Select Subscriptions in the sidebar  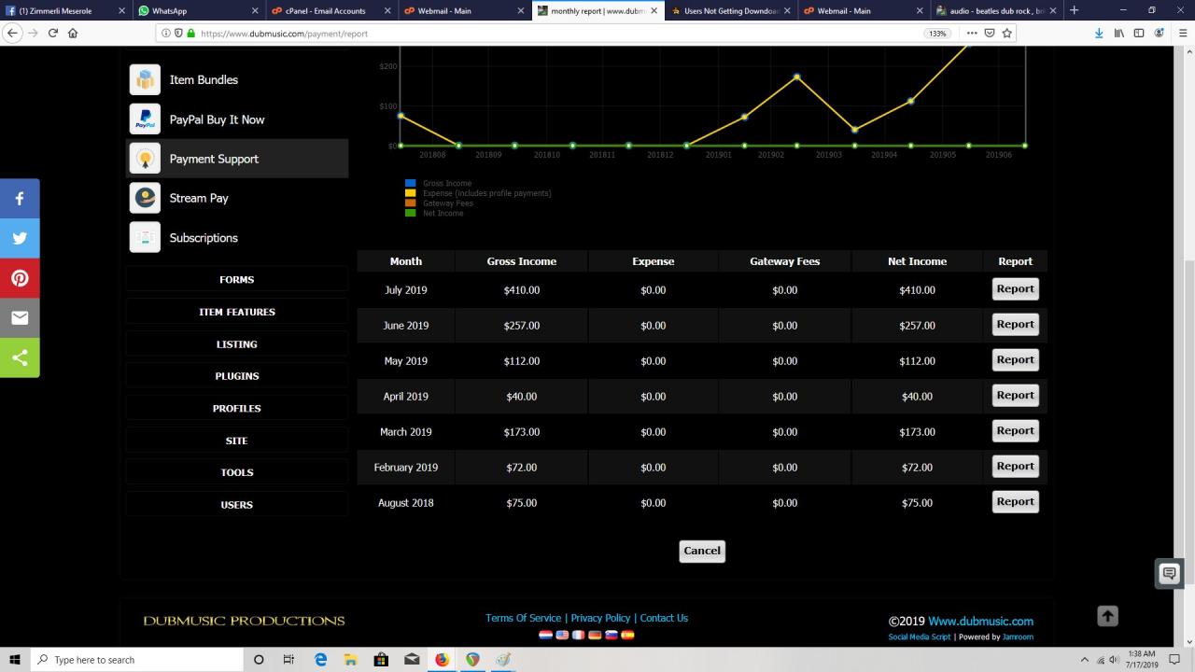tap(204, 238)
